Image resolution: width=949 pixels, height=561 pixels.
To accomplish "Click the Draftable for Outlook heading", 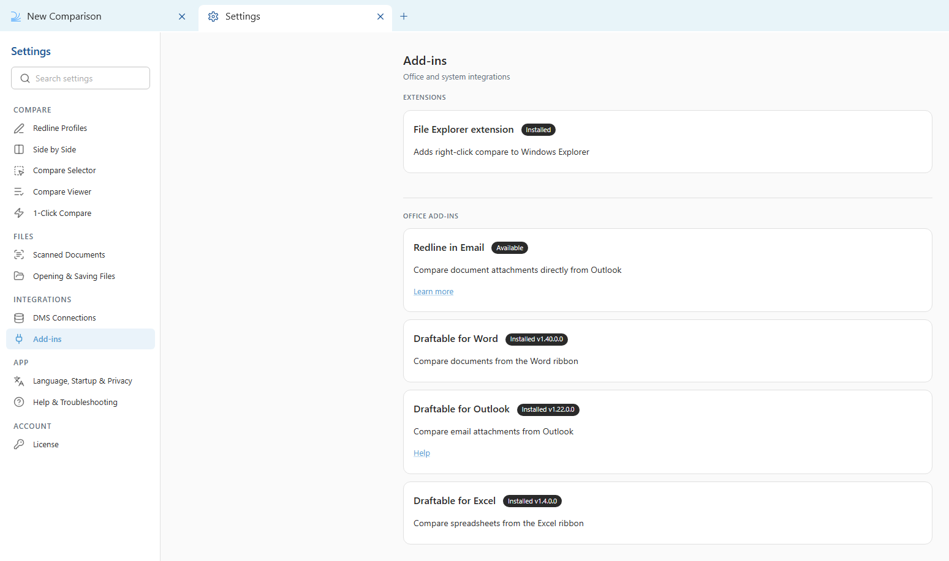I will 461,409.
